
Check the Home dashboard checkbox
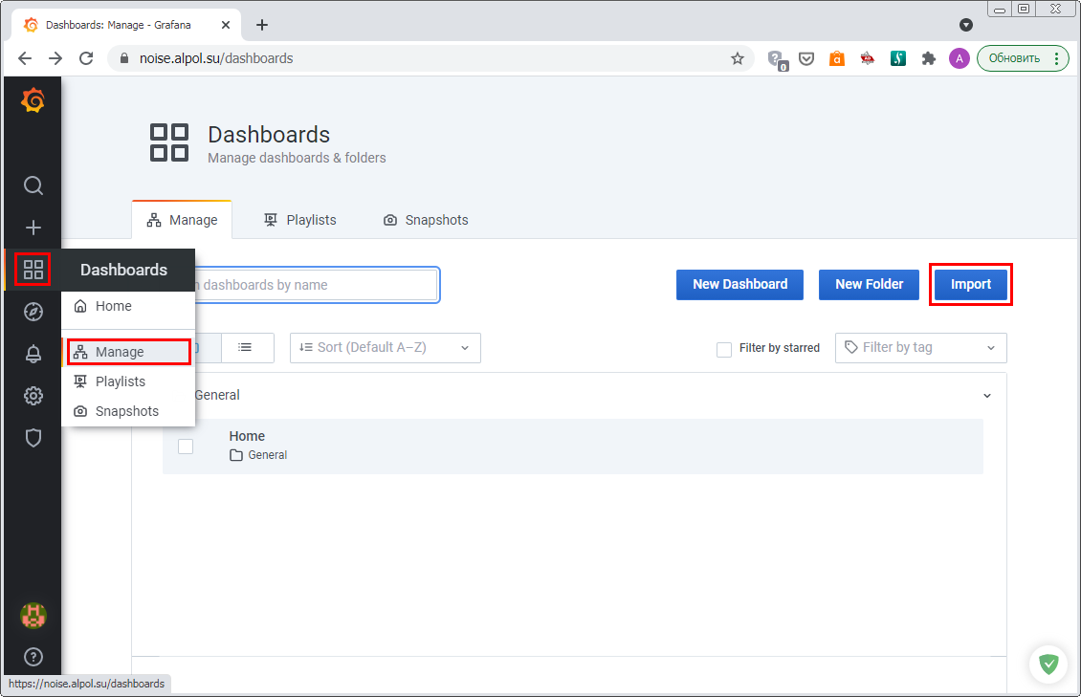[186, 447]
